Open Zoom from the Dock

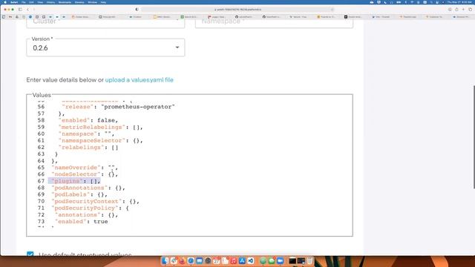click(x=280, y=260)
